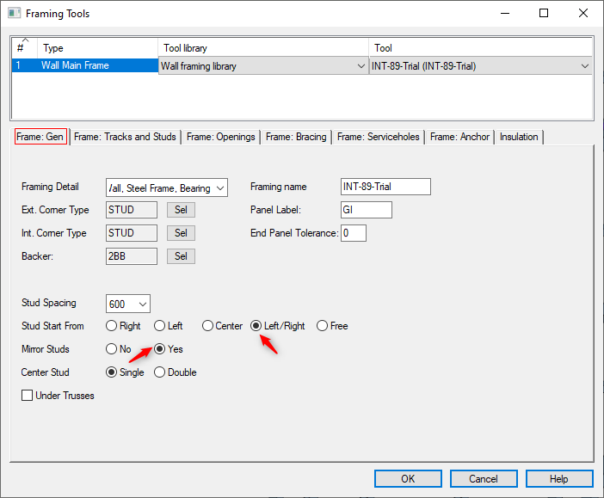Click Sel button for Ext. Corner Type
The height and width of the screenshot is (498, 604).
point(181,210)
